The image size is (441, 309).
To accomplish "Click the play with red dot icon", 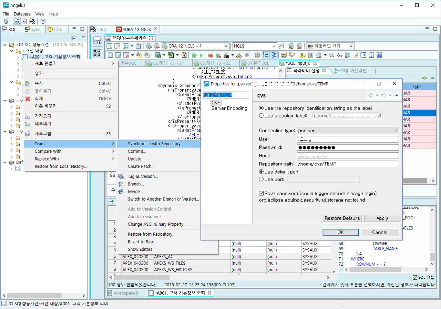I will click(x=210, y=55).
